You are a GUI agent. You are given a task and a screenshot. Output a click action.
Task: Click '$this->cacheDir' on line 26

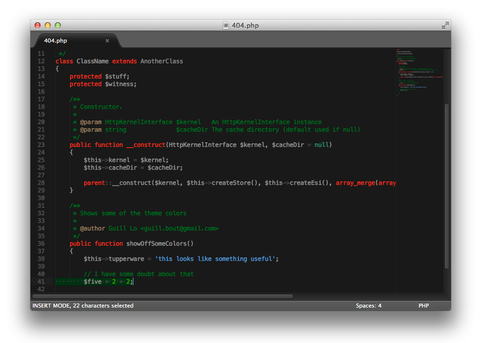pos(110,168)
